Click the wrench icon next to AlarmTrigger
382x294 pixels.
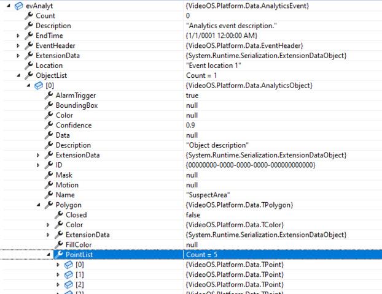click(x=49, y=96)
